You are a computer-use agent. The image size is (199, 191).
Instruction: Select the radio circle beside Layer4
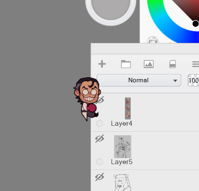100,123
